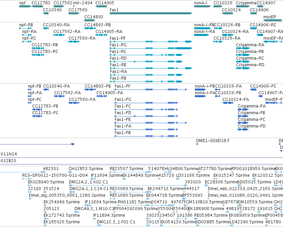Select the CG10340 gene label
This screenshot has height=227, width=283.
tap(52, 10)
